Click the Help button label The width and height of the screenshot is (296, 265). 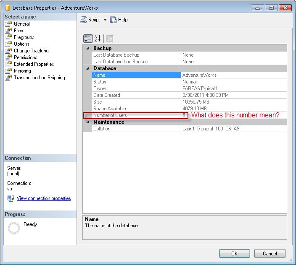click(123, 20)
